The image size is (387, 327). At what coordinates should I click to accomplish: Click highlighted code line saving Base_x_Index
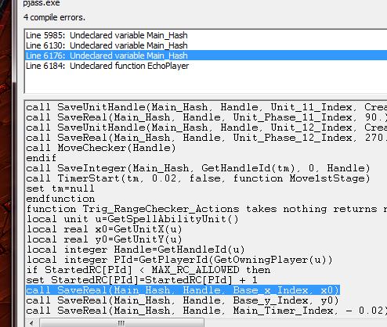(x=183, y=290)
